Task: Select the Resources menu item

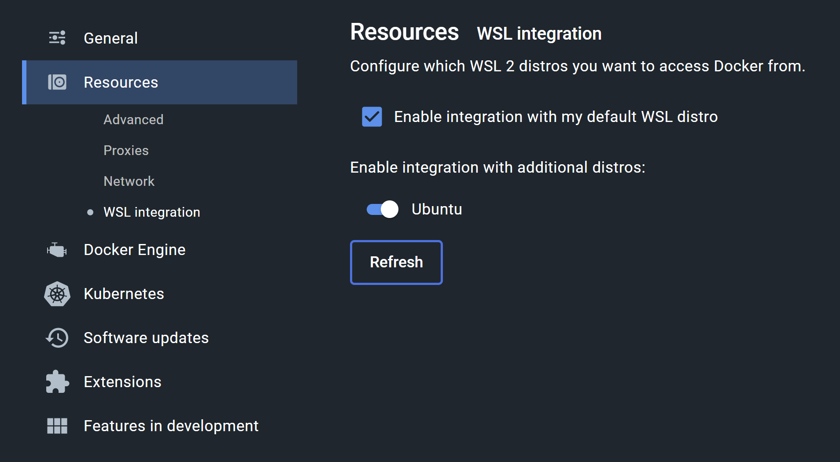Action: [x=159, y=82]
